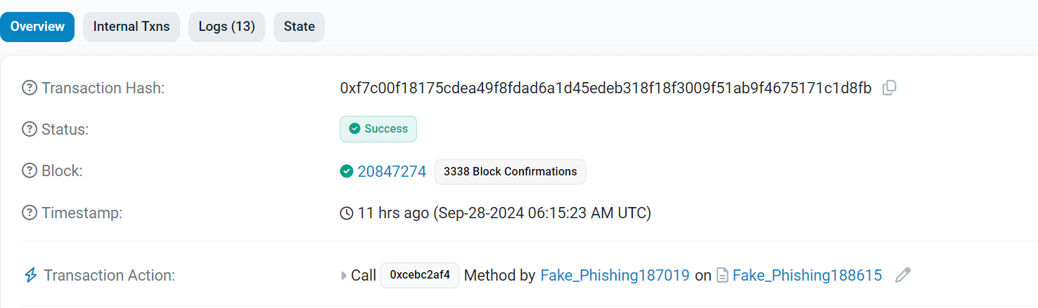Click the clock icon beside timestamp
The width and height of the screenshot is (1038, 308).
347,213
